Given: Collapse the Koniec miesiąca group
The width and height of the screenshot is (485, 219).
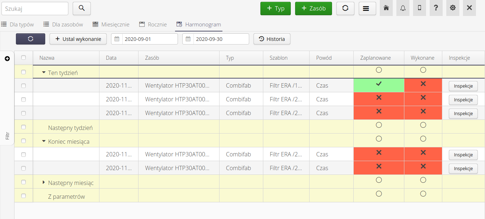Looking at the screenshot, I should (x=44, y=141).
